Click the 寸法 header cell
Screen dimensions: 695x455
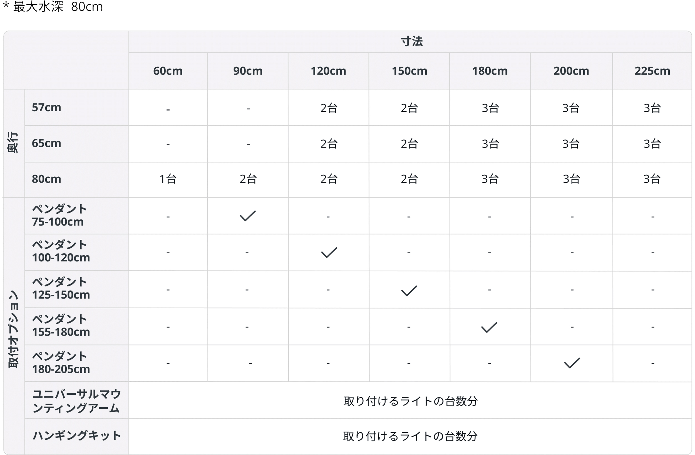tap(411, 41)
